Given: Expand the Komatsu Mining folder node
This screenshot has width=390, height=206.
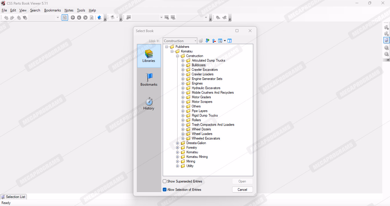Looking at the screenshot, I should click(x=178, y=157).
